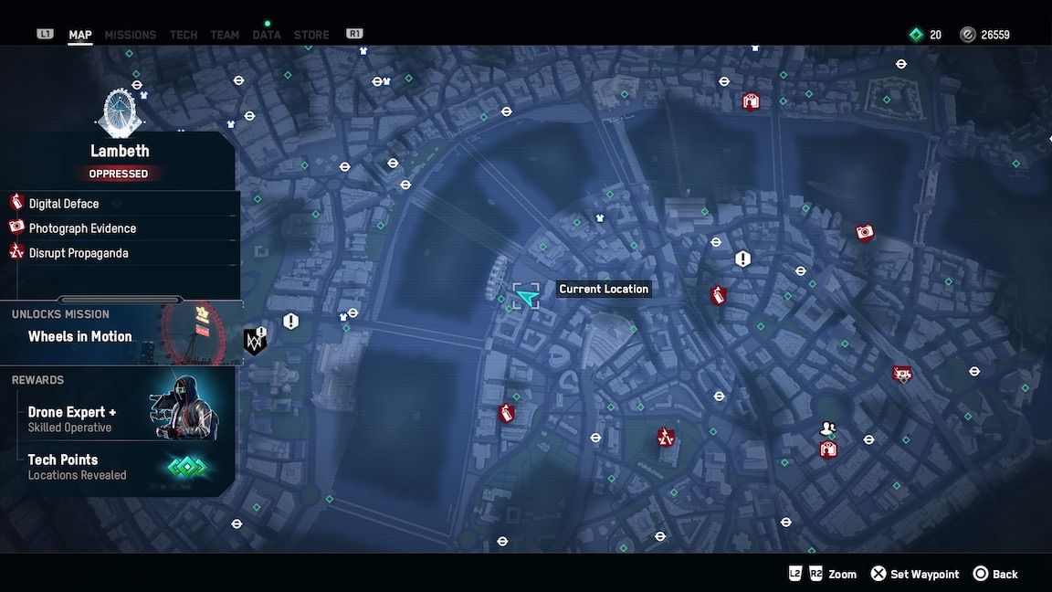Select the DedSec mission marker on map
Screen dimensions: 1052x592
point(254,343)
